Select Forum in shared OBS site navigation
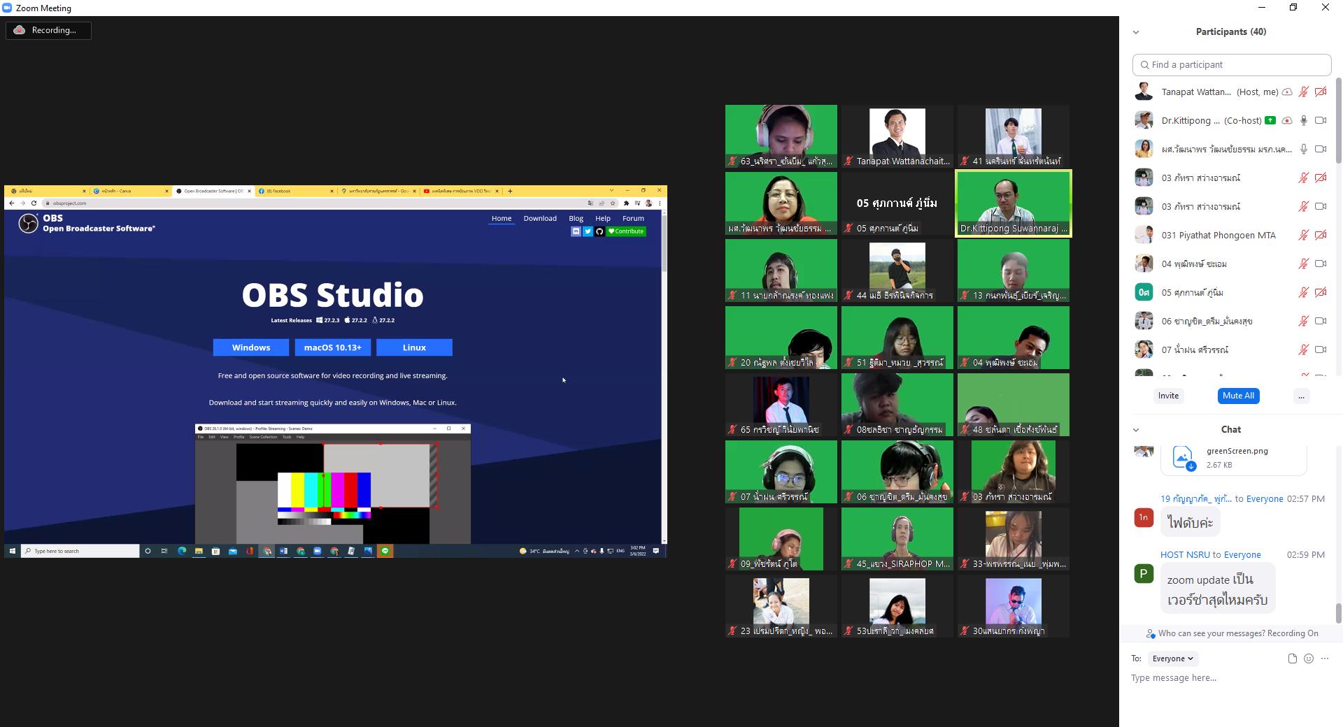1343x727 pixels. (633, 218)
